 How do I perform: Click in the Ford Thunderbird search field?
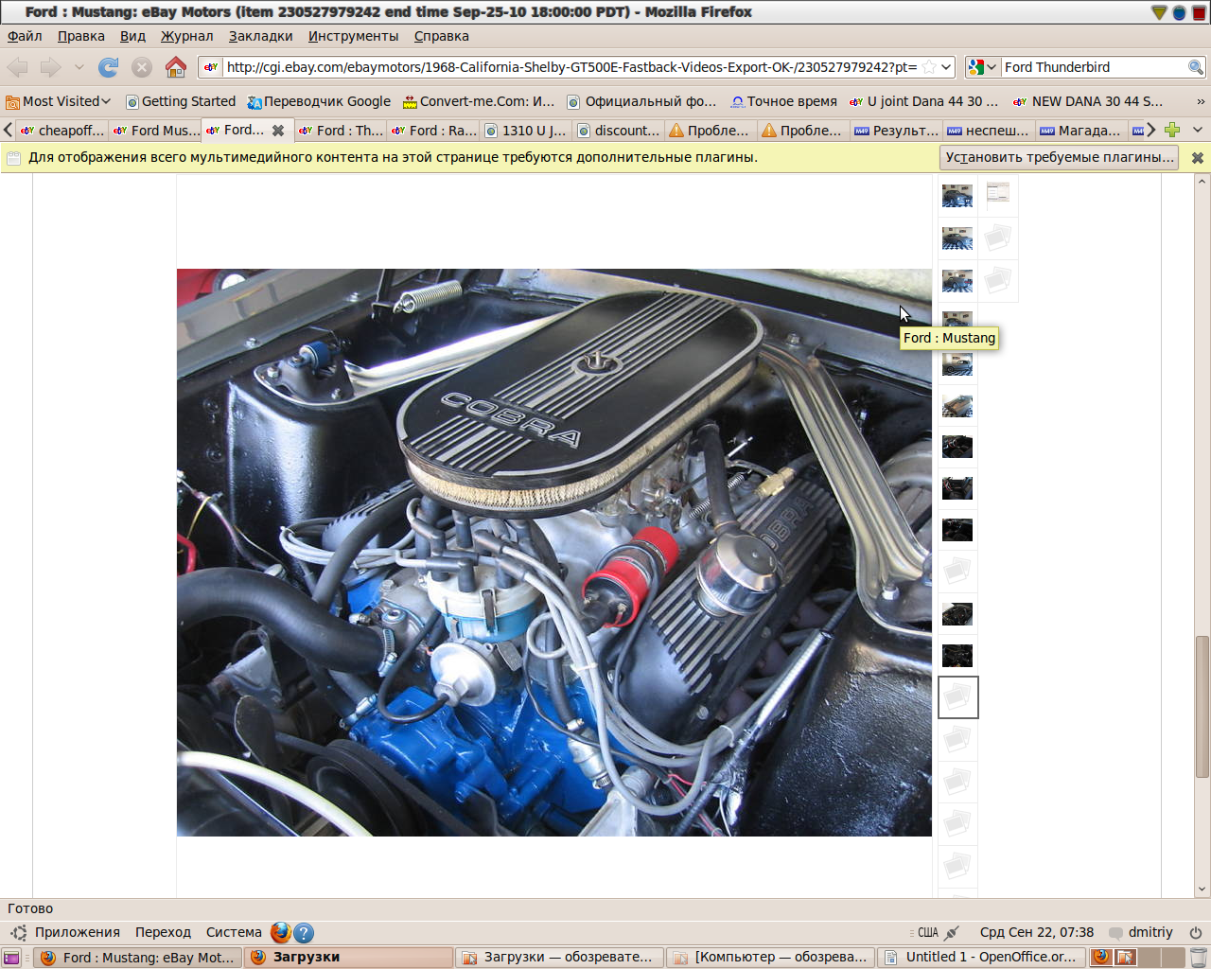[x=1093, y=67]
